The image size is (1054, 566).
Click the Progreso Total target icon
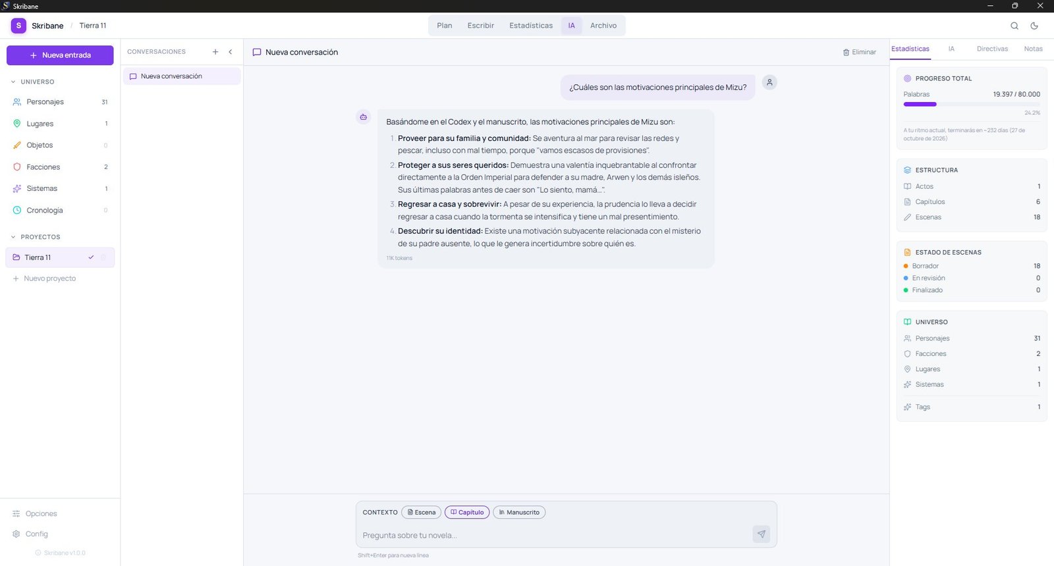coord(908,78)
